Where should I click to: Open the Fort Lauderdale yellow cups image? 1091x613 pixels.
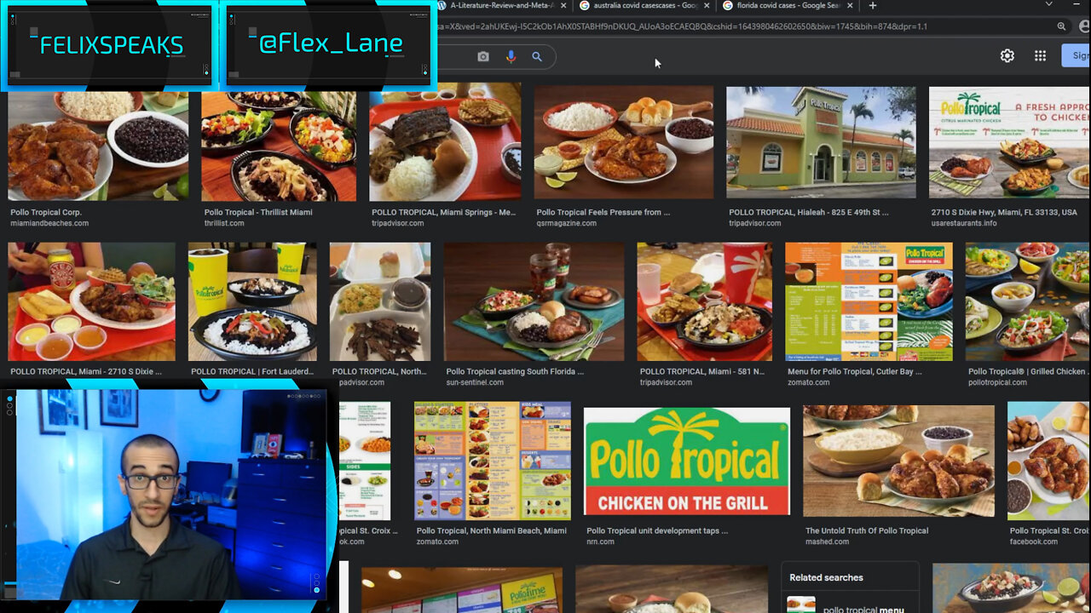click(252, 301)
